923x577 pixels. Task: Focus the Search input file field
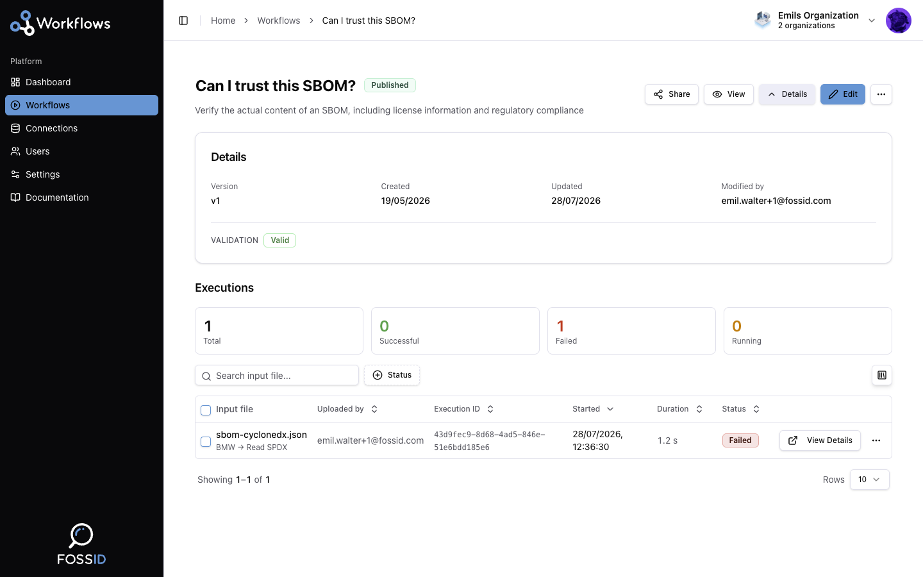[x=277, y=376]
